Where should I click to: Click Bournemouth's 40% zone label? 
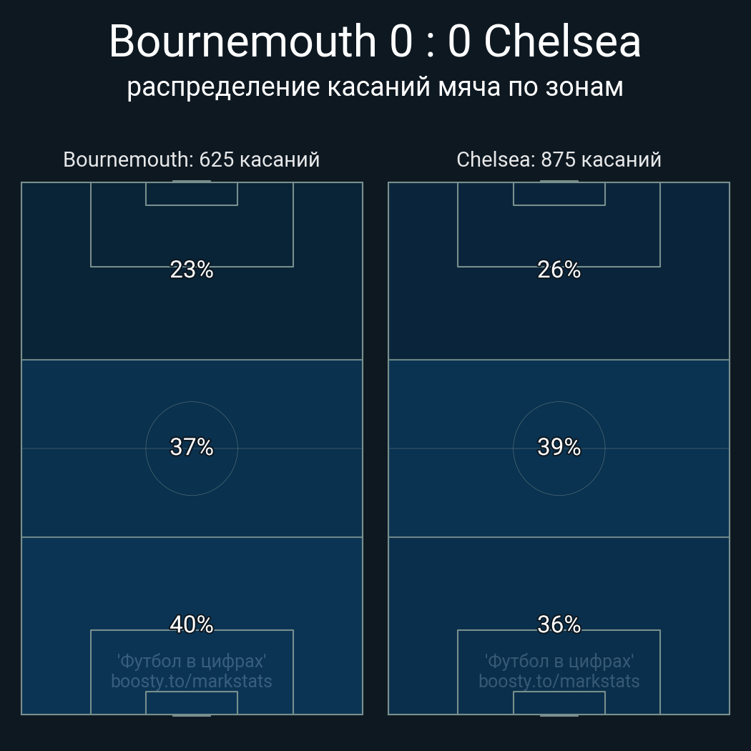[192, 624]
